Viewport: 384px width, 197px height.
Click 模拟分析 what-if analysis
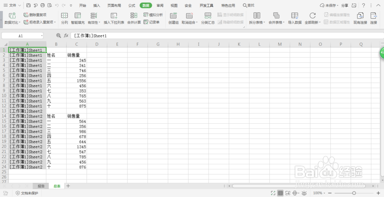[153, 15]
